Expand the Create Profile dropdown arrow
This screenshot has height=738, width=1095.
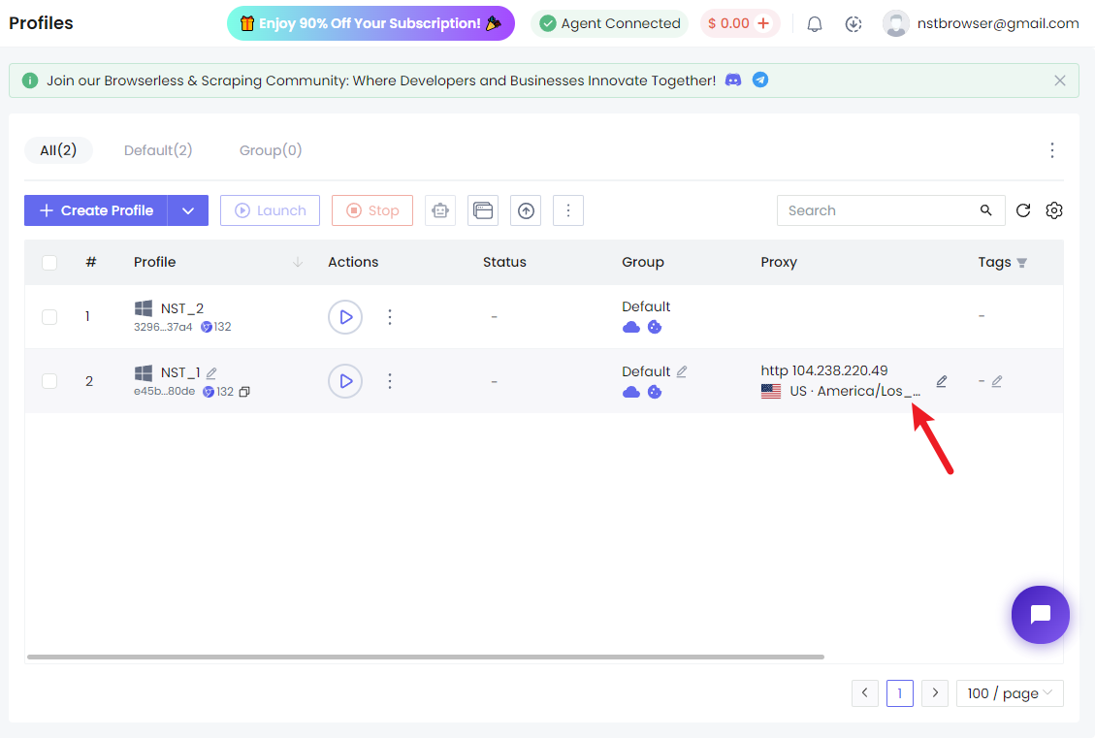(187, 210)
